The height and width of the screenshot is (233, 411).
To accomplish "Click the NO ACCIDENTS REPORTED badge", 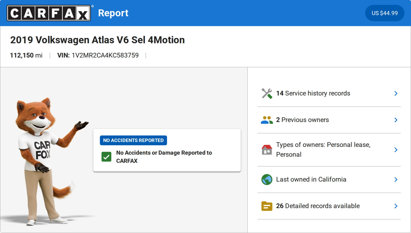I will click(133, 140).
